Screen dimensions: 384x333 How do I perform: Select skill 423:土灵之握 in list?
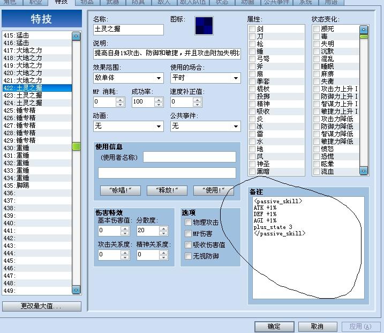click(37, 95)
